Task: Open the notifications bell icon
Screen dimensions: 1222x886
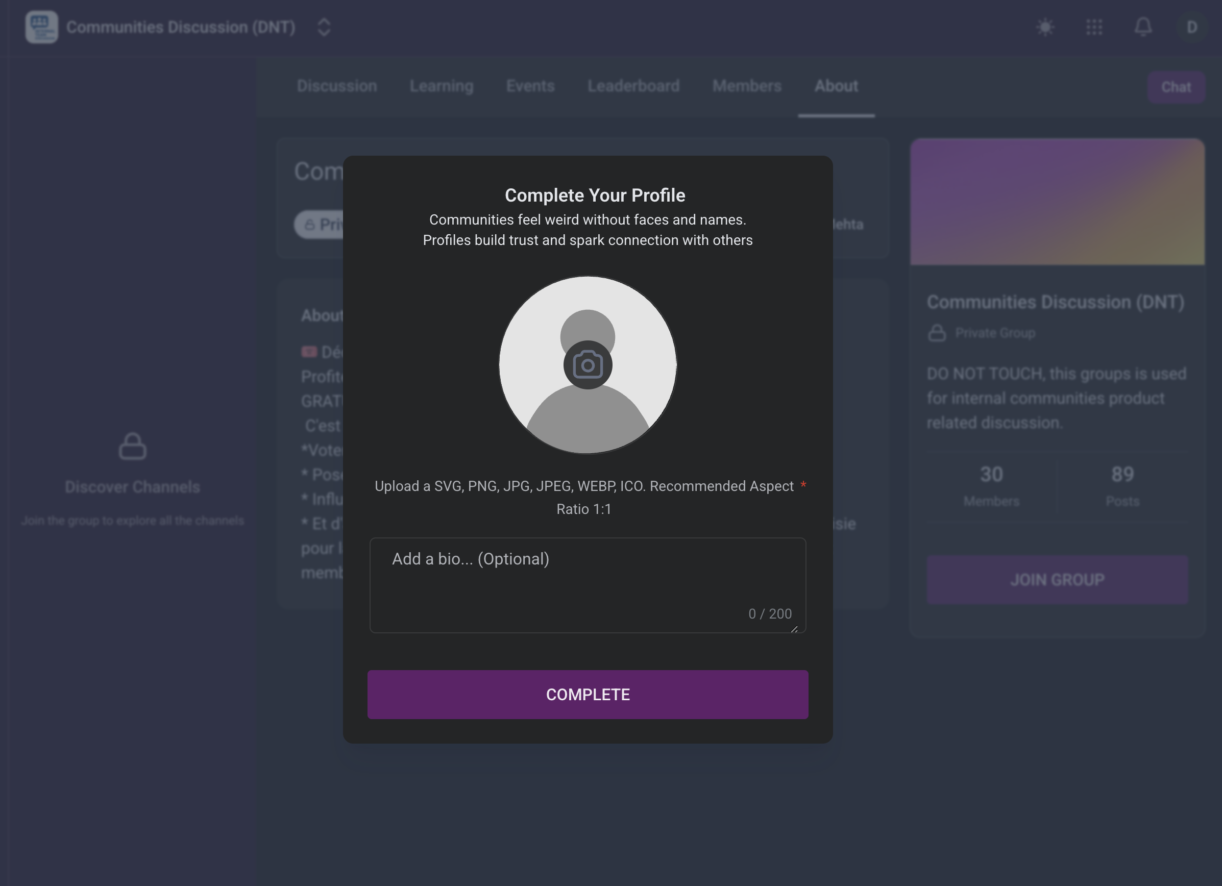Action: point(1143,27)
